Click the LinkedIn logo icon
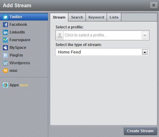The image size is (159, 137). click(x=5, y=32)
